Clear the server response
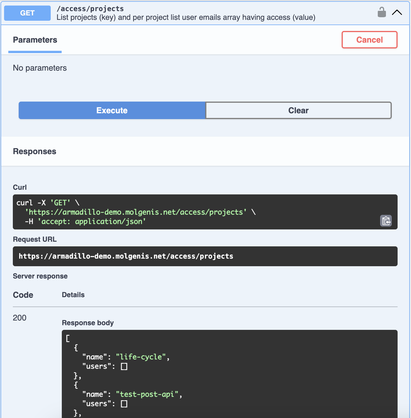411x418 pixels. pos(298,110)
